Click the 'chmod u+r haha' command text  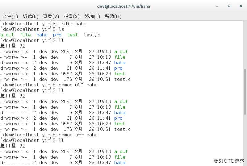78,135
